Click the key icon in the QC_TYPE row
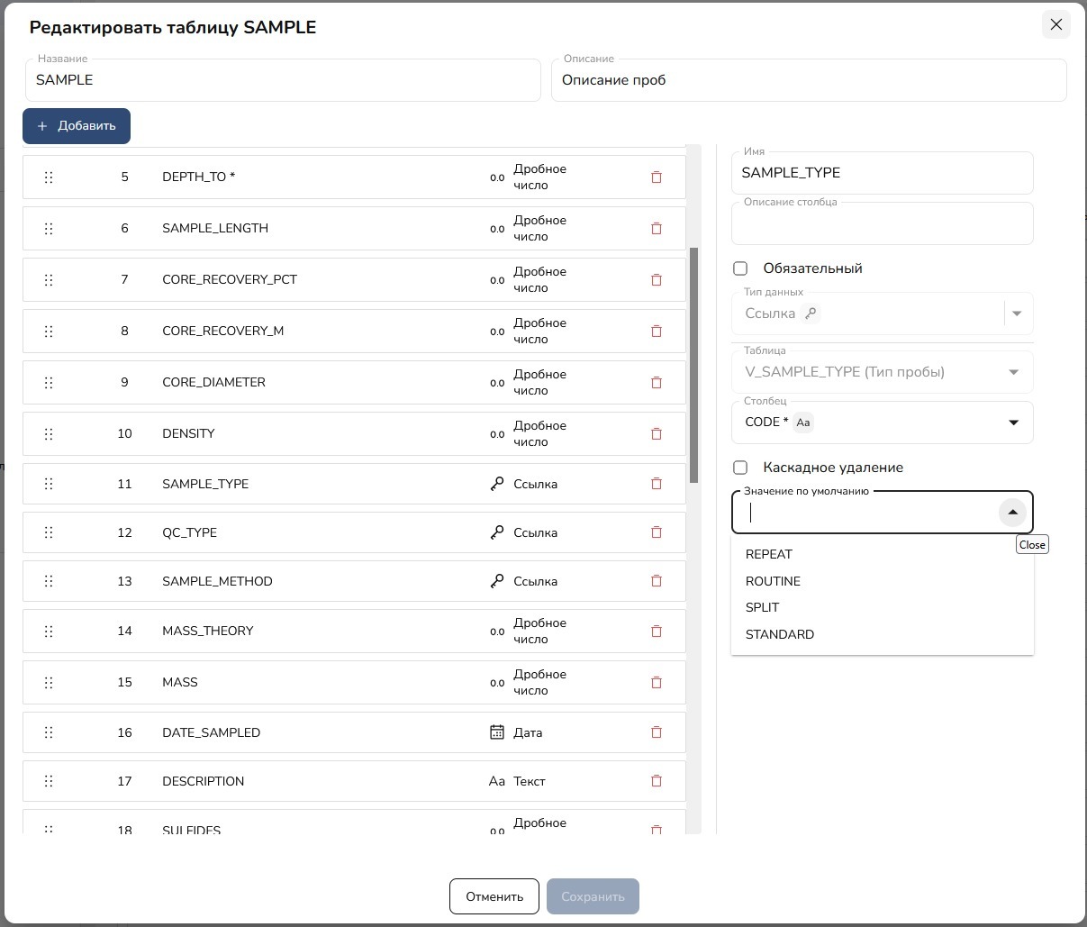This screenshot has height=927, width=1087. tap(497, 532)
